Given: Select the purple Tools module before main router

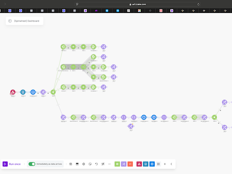Looking at the screenshot, I should click(x=43, y=92).
